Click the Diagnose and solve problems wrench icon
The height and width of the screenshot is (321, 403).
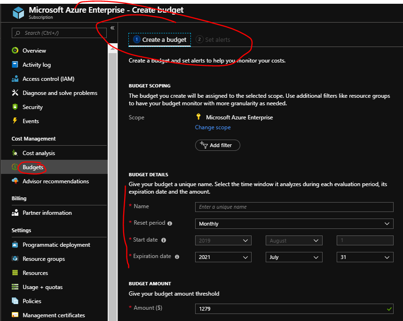click(15, 93)
